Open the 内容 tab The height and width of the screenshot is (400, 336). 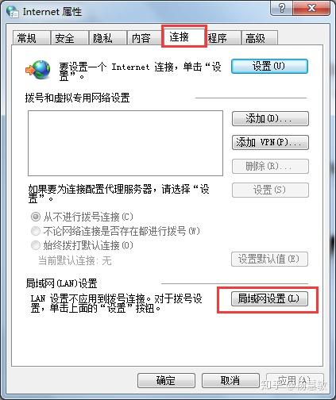(145, 38)
